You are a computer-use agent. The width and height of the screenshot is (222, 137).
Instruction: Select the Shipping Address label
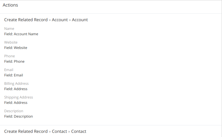coord(19,97)
